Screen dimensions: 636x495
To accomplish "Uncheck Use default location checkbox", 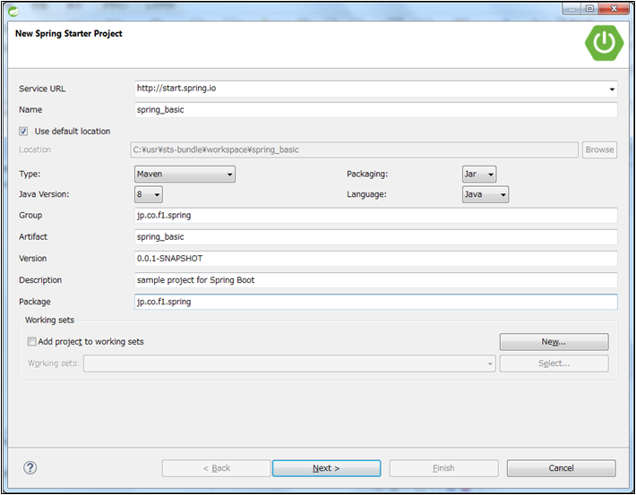I will 24,131.
